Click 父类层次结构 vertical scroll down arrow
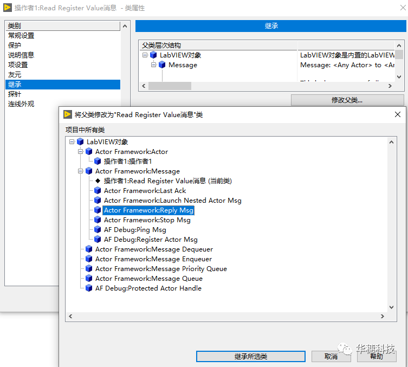The width and height of the screenshot is (408, 367). 399,77
